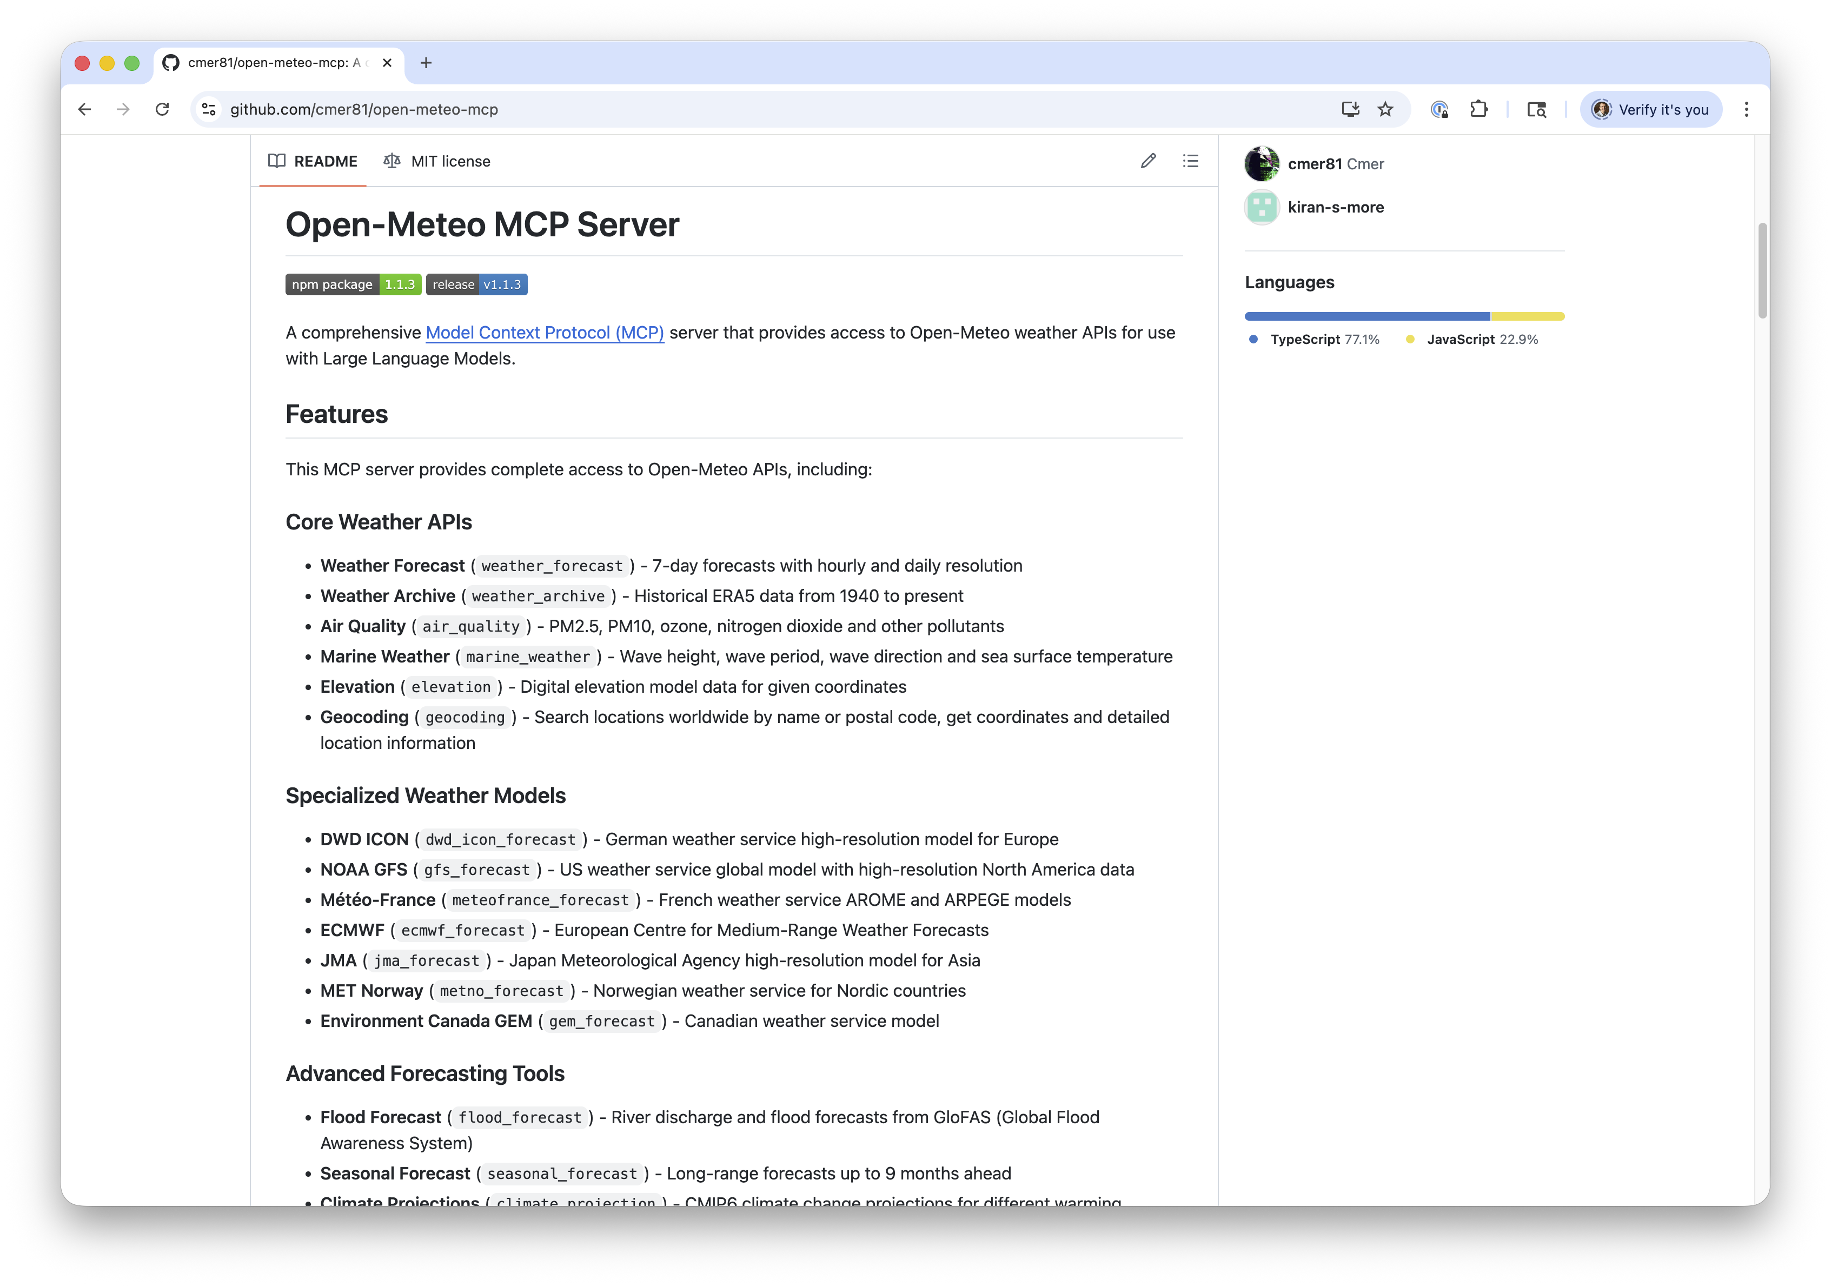Go back to previous page
The image size is (1831, 1286).
84,109
